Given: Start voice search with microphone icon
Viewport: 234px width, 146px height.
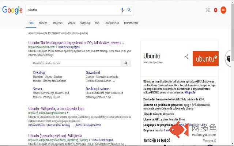Looking at the screenshot, I should tap(122, 10).
